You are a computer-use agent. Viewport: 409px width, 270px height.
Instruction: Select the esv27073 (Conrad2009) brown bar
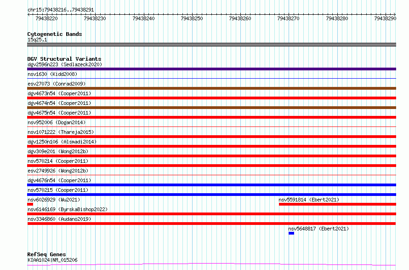(211, 88)
